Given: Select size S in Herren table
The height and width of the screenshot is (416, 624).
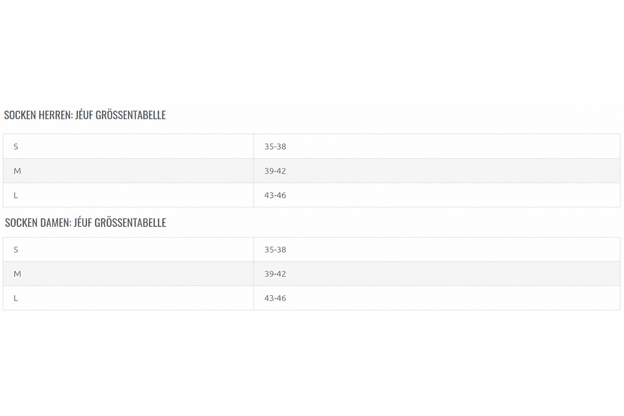Looking at the screenshot, I should click(16, 147).
